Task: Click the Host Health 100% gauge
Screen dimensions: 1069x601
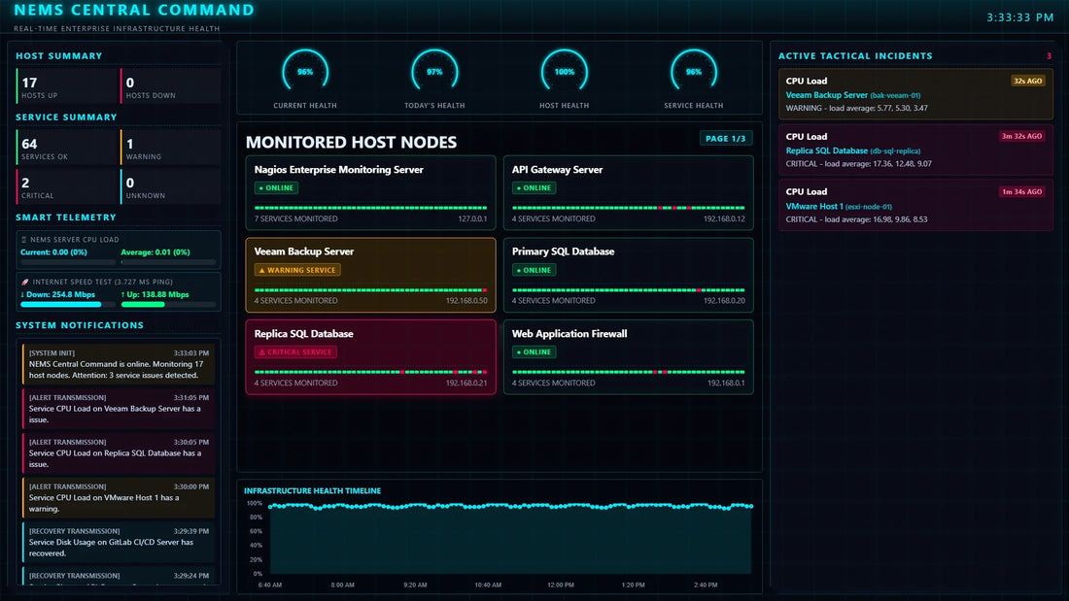Action: (564, 71)
